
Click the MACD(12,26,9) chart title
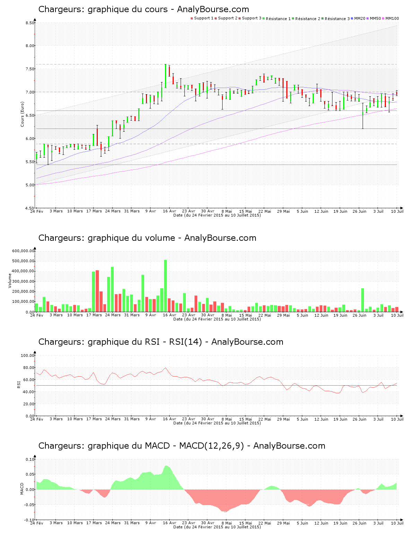(182, 446)
